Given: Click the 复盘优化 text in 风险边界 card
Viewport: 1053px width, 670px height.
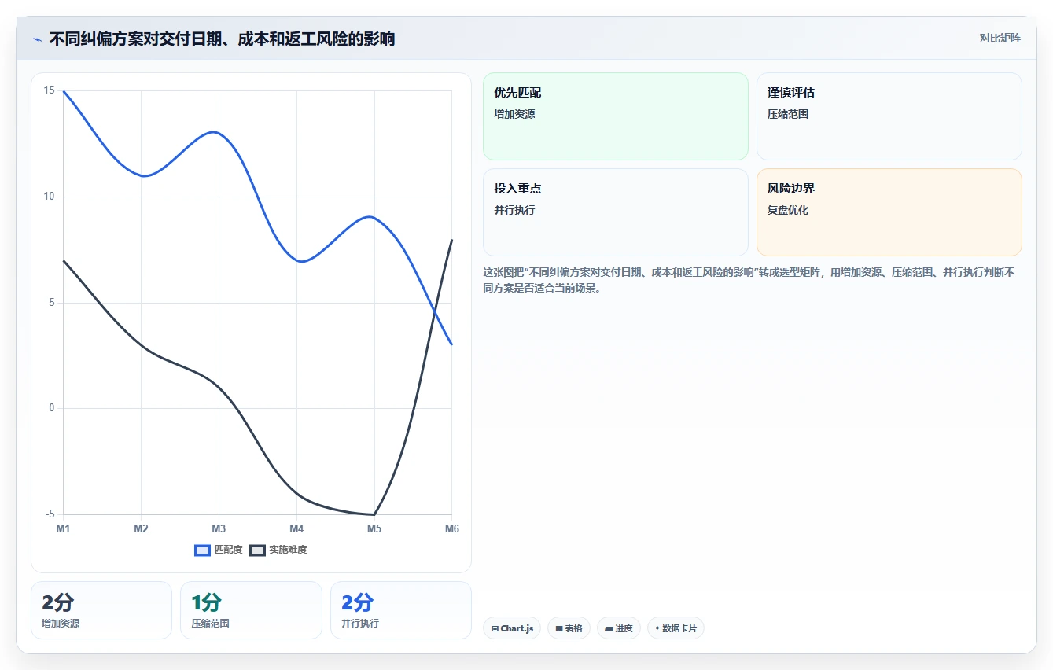Looking at the screenshot, I should pos(788,210).
